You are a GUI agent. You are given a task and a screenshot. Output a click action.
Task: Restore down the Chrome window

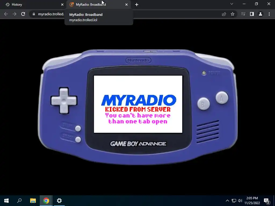(x=256, y=4)
